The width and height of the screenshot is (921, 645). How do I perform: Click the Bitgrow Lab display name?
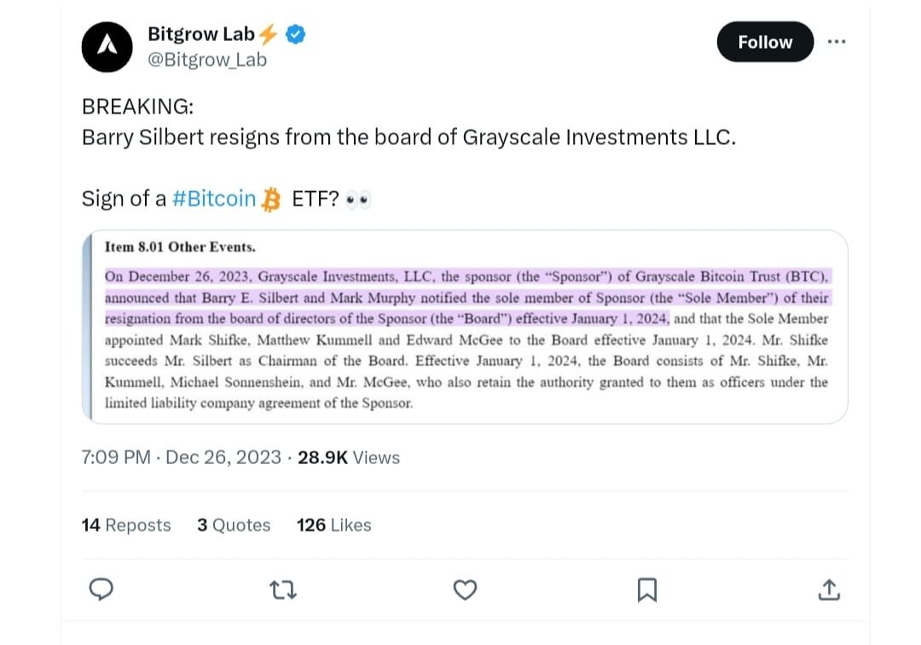click(x=201, y=34)
